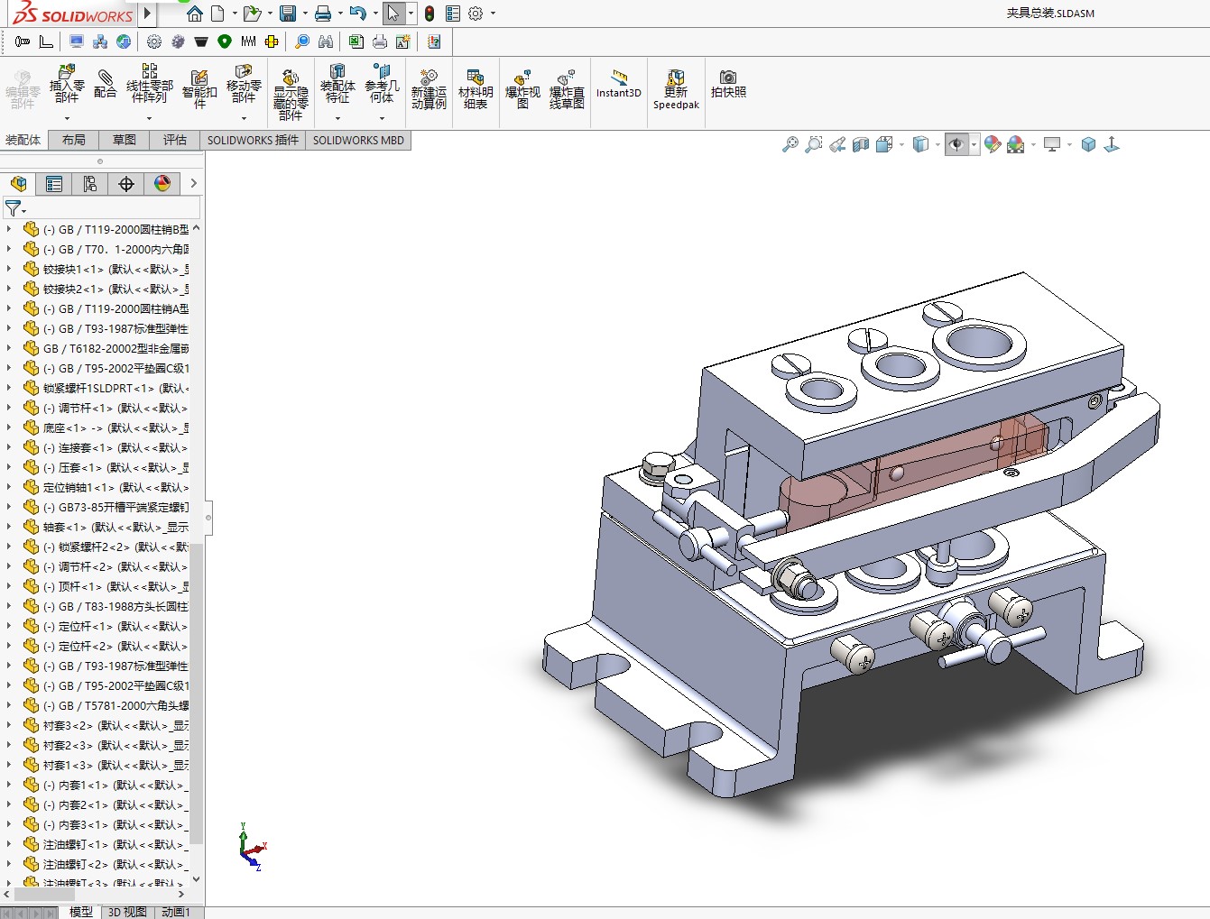Open dropdown arrow under 线性零部件阵列
The height and width of the screenshot is (919, 1210).
point(149,118)
